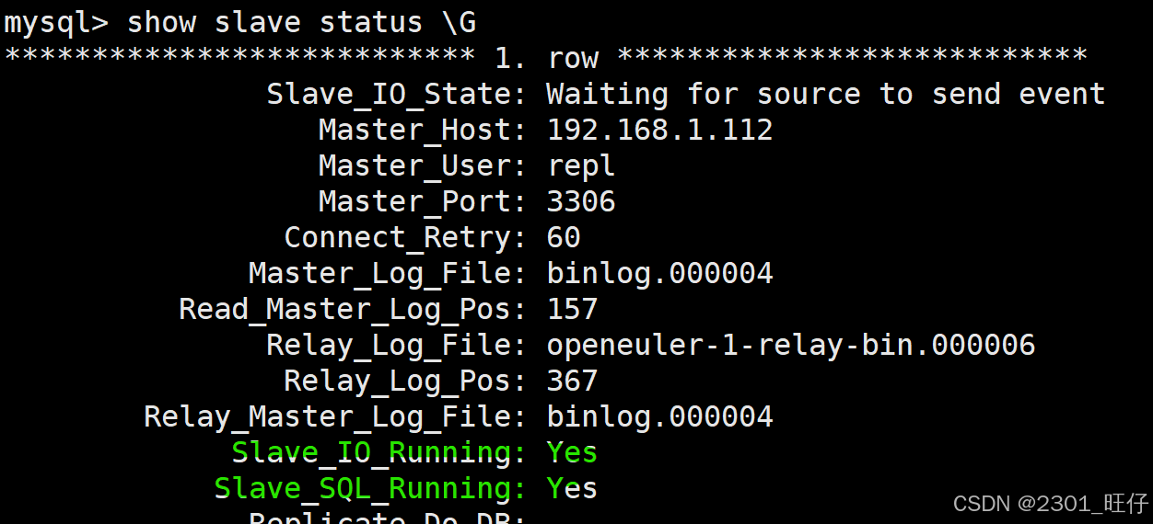Click the Master_Host IP address 192.168.1.112
The image size is (1153, 524).
[659, 130]
